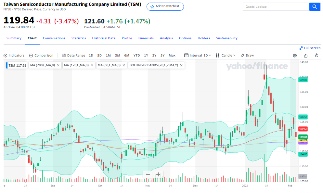Switch to the Summary tab
This screenshot has height=193, width=323.
14,38
